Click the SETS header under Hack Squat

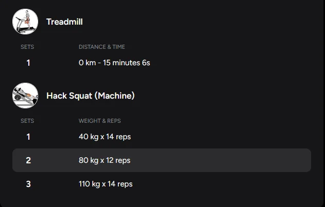(27, 121)
